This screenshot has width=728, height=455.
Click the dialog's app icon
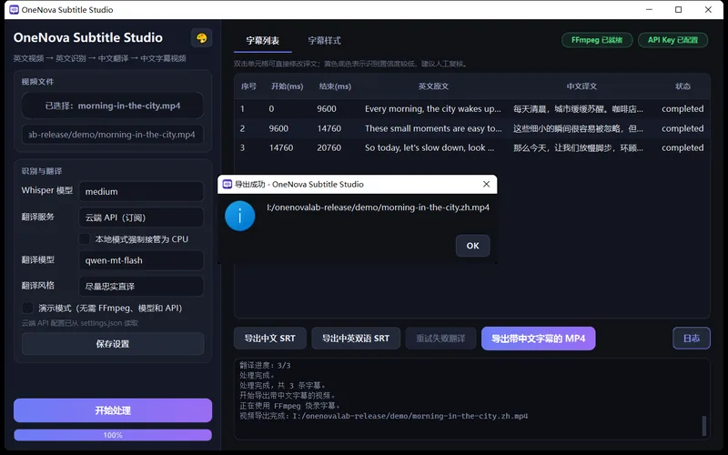(227, 185)
